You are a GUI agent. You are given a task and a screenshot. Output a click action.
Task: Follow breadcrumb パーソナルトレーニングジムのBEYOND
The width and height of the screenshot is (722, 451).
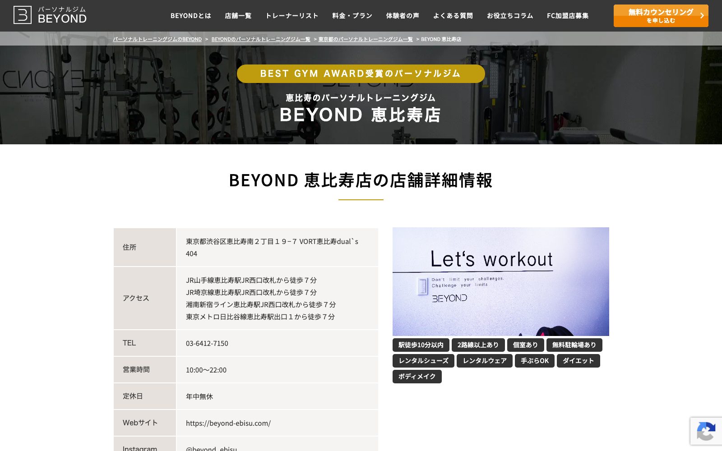pyautogui.click(x=157, y=39)
